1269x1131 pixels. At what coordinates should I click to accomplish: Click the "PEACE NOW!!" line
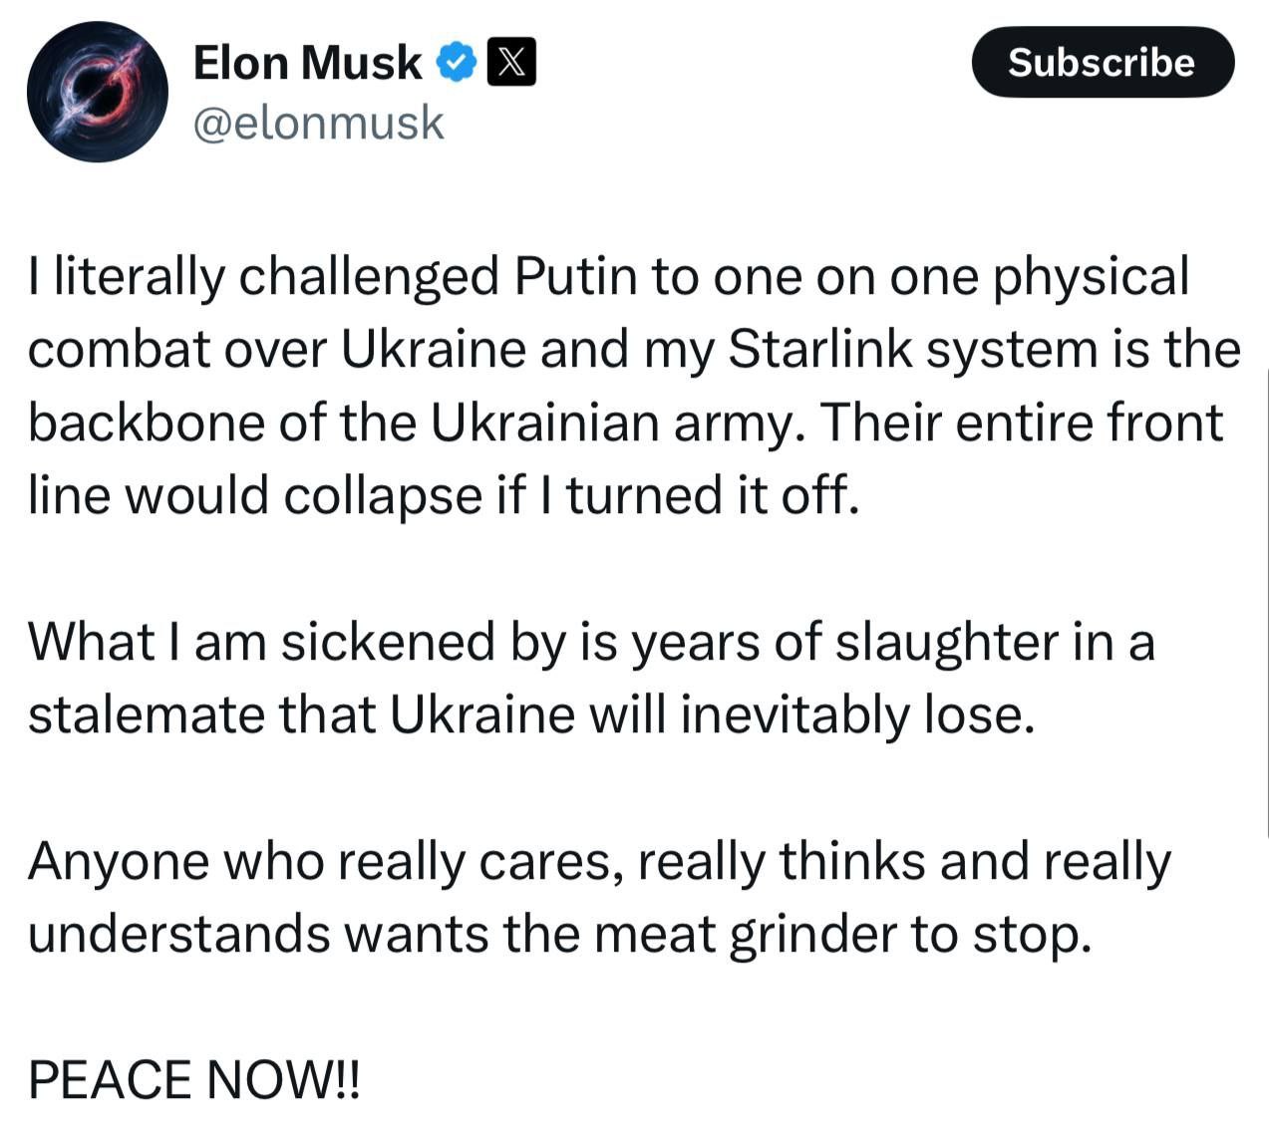click(x=193, y=1079)
